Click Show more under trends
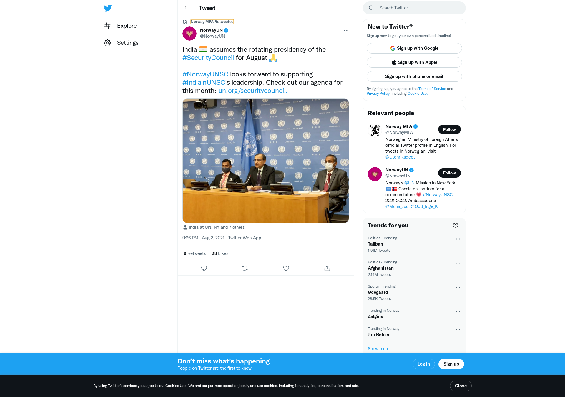565x397 pixels. [378, 349]
